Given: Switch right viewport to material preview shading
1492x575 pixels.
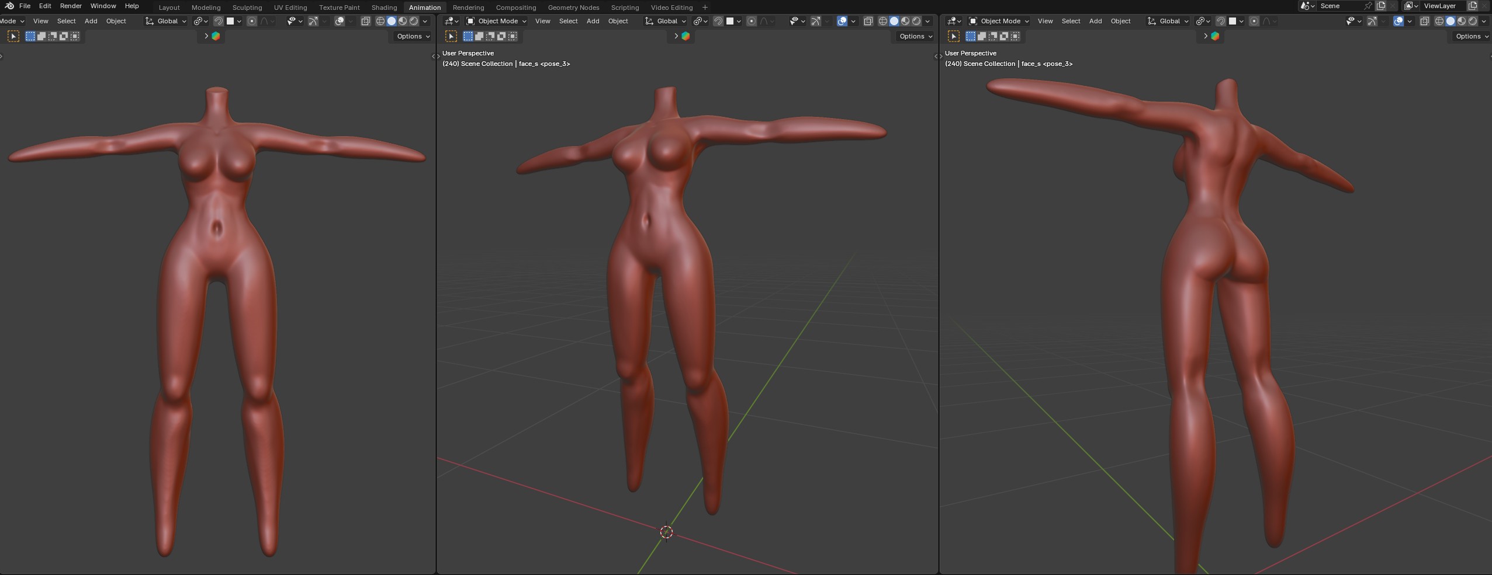Looking at the screenshot, I should [1461, 21].
